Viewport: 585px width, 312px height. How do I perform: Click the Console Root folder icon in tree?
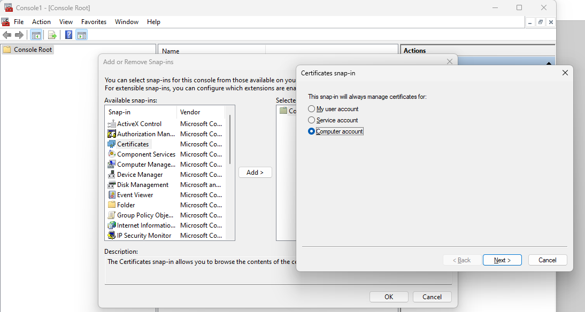7,50
